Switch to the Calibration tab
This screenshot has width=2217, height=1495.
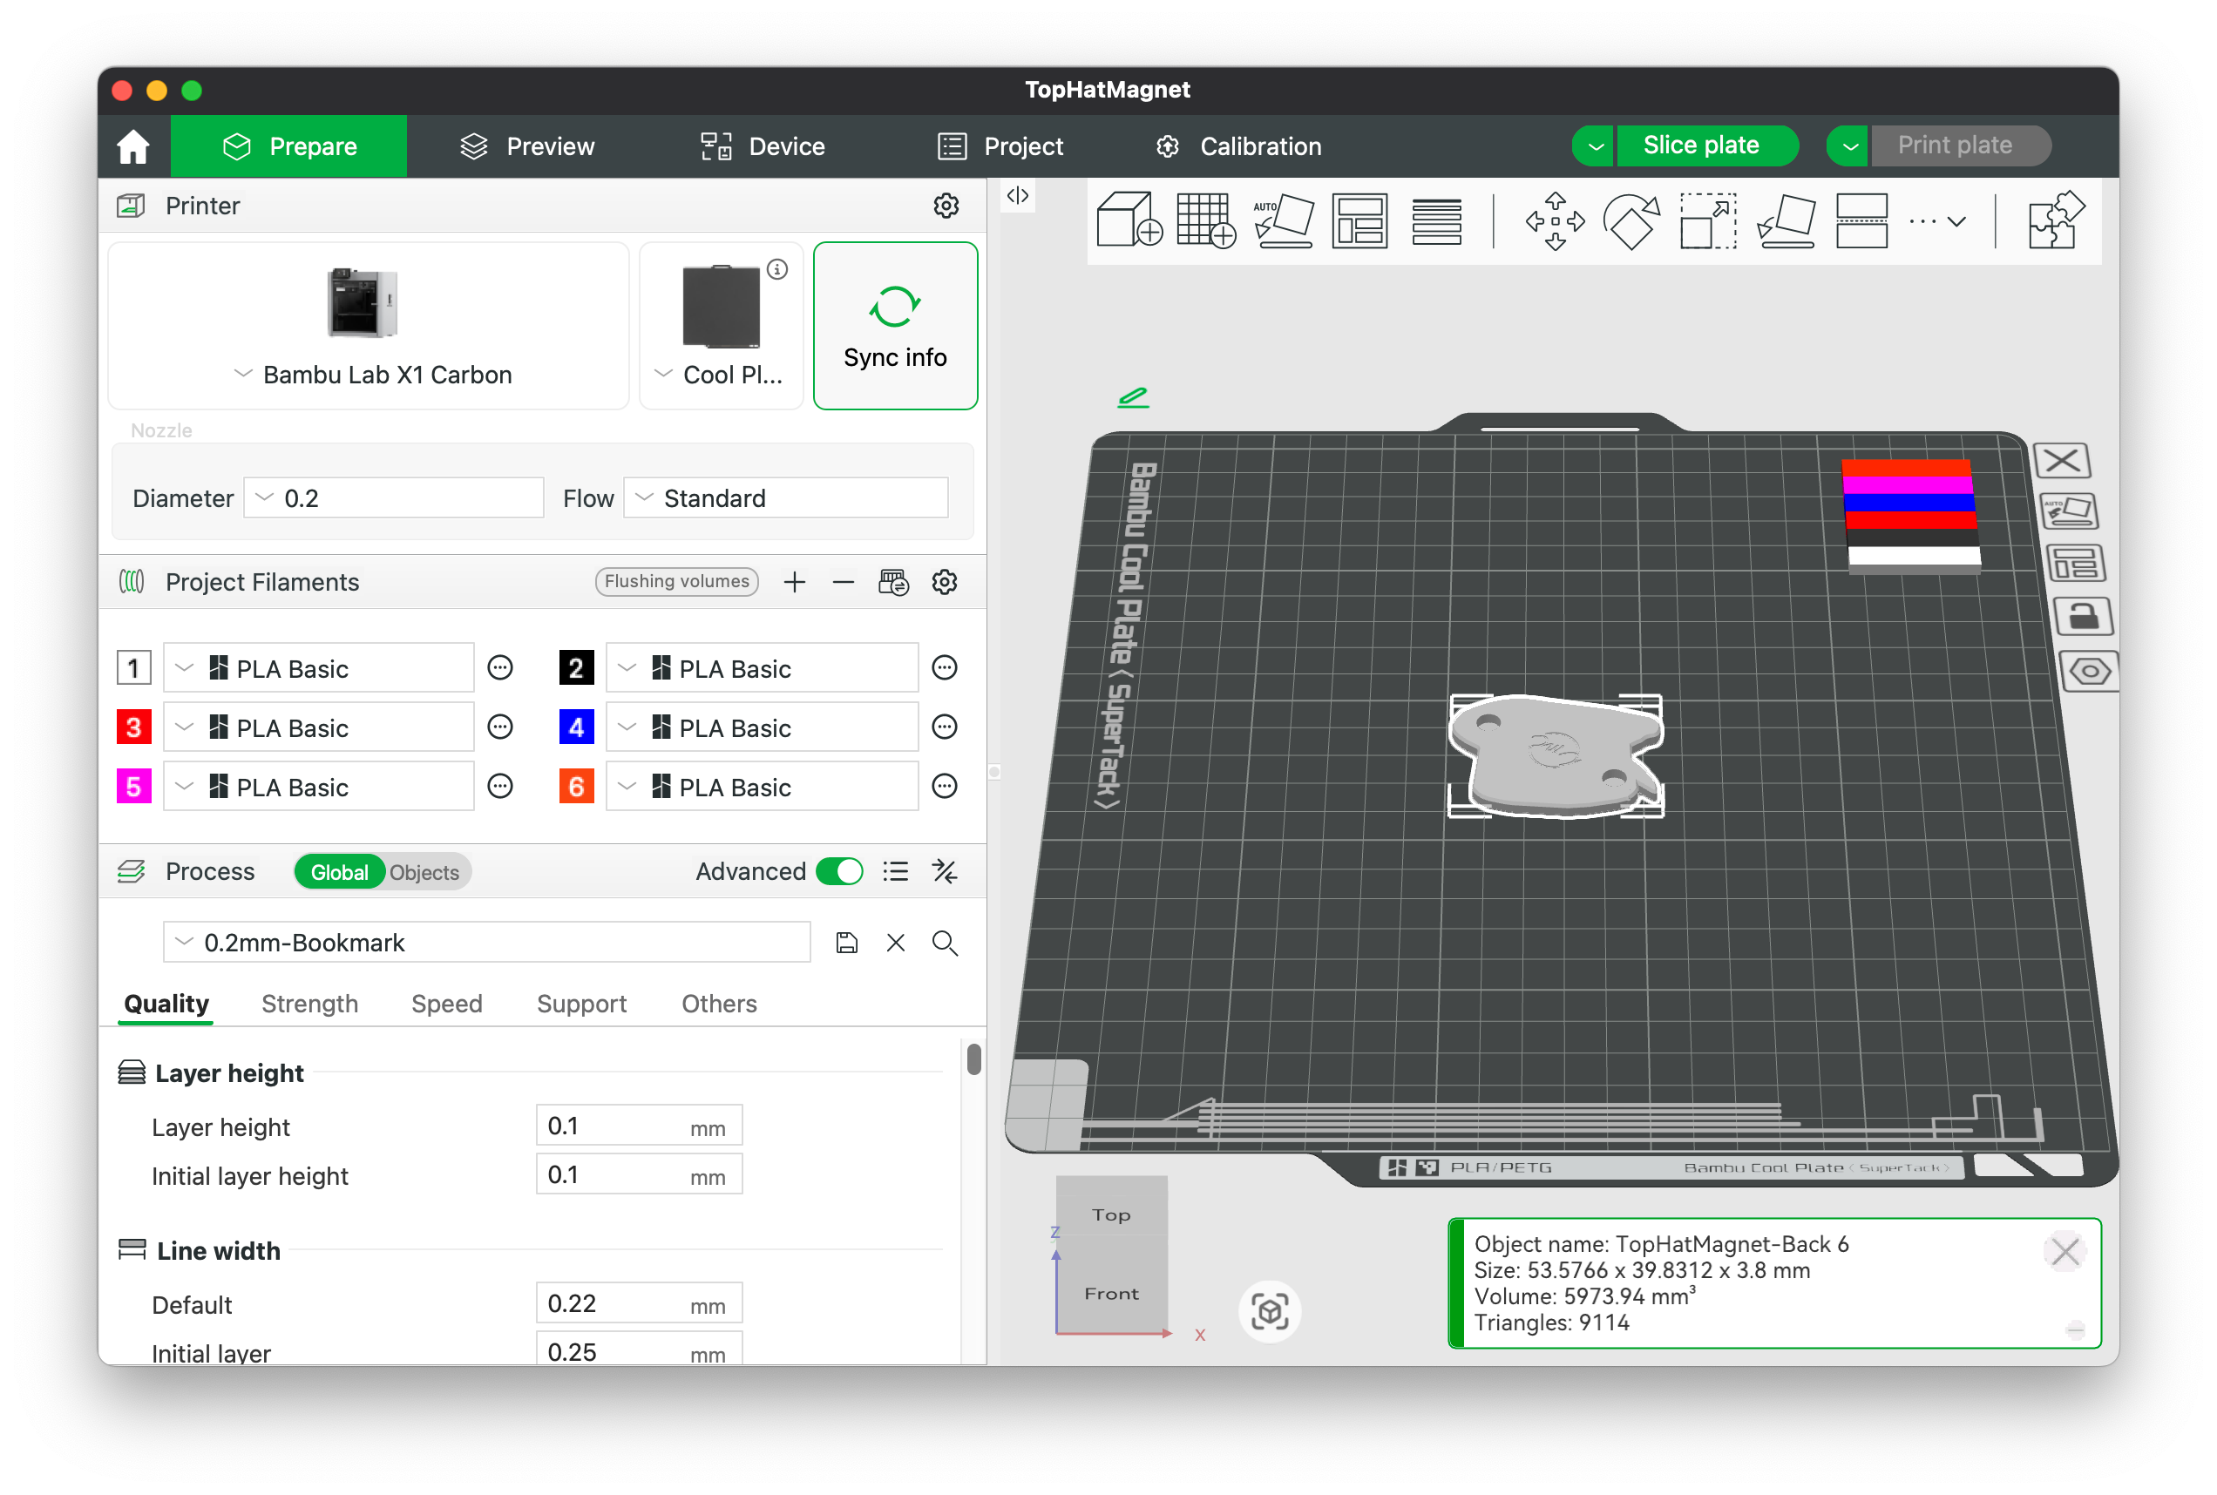[x=1237, y=145]
